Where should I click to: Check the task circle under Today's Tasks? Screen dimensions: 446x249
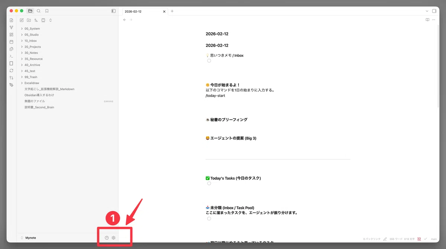click(209, 183)
